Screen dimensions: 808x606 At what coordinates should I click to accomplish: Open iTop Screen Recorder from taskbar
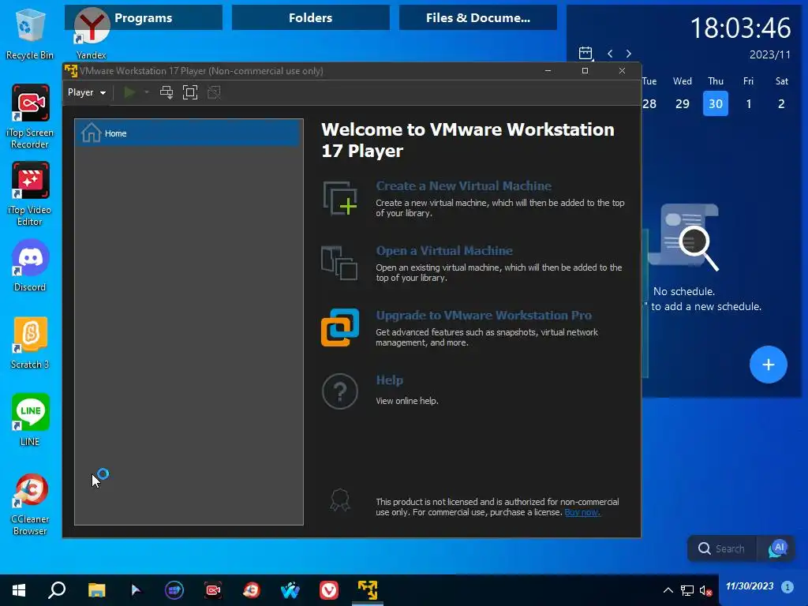point(213,590)
